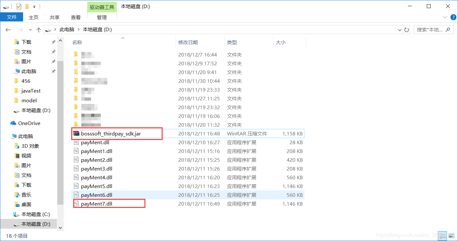This screenshot has width=458, height=241.
Task: Click the properties quick access icon
Action: pos(19,6)
